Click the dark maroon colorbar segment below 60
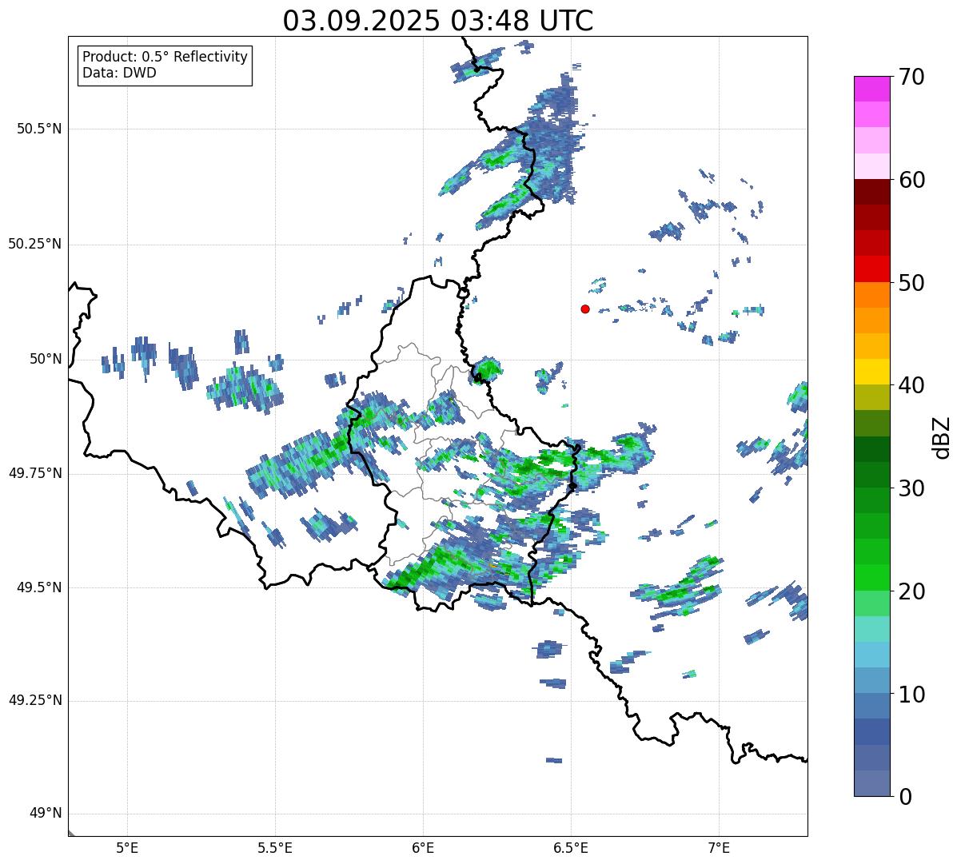 (x=871, y=192)
